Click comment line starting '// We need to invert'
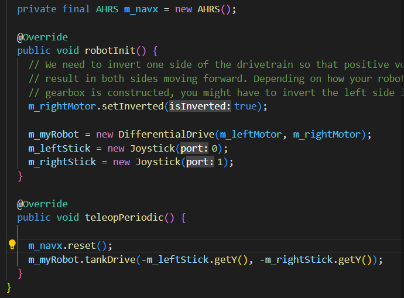Image resolution: width=404 pixels, height=298 pixels. click(x=216, y=64)
